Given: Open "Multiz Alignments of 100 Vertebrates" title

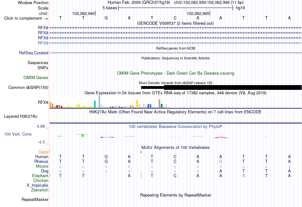Looking at the screenshot, I should (175, 148).
